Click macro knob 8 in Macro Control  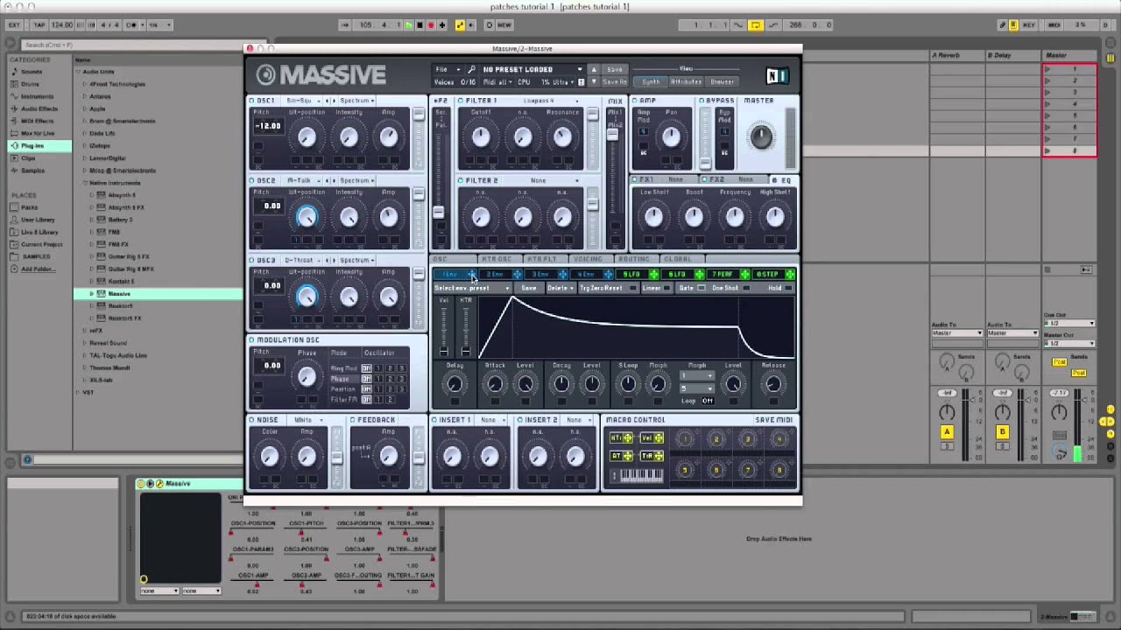click(x=779, y=472)
